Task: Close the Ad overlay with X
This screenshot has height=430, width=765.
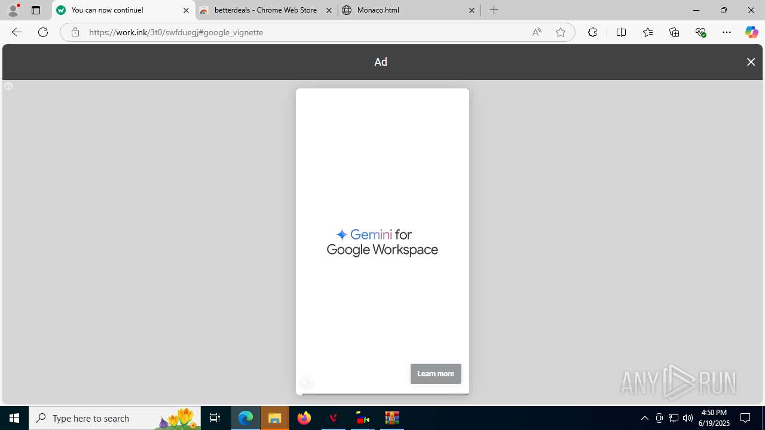Action: [x=751, y=62]
